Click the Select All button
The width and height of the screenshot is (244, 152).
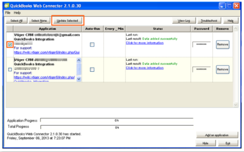coord(17,21)
